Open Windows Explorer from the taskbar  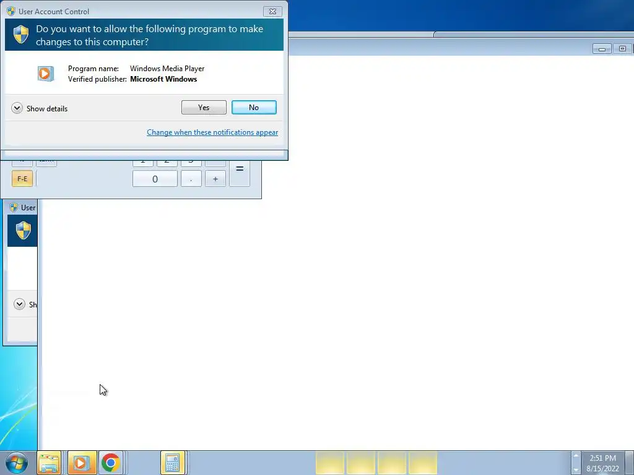click(49, 463)
